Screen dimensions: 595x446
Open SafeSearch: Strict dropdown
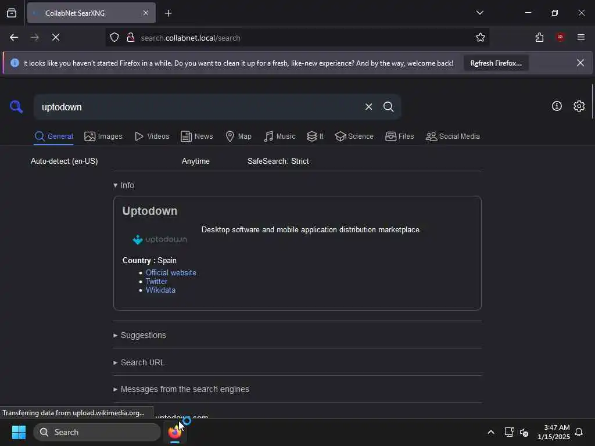[x=278, y=161]
